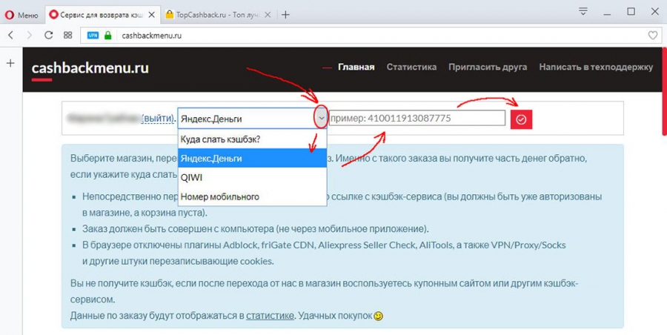
Task: Click the cashbackmenu.ru site logo
Action: [x=90, y=67]
